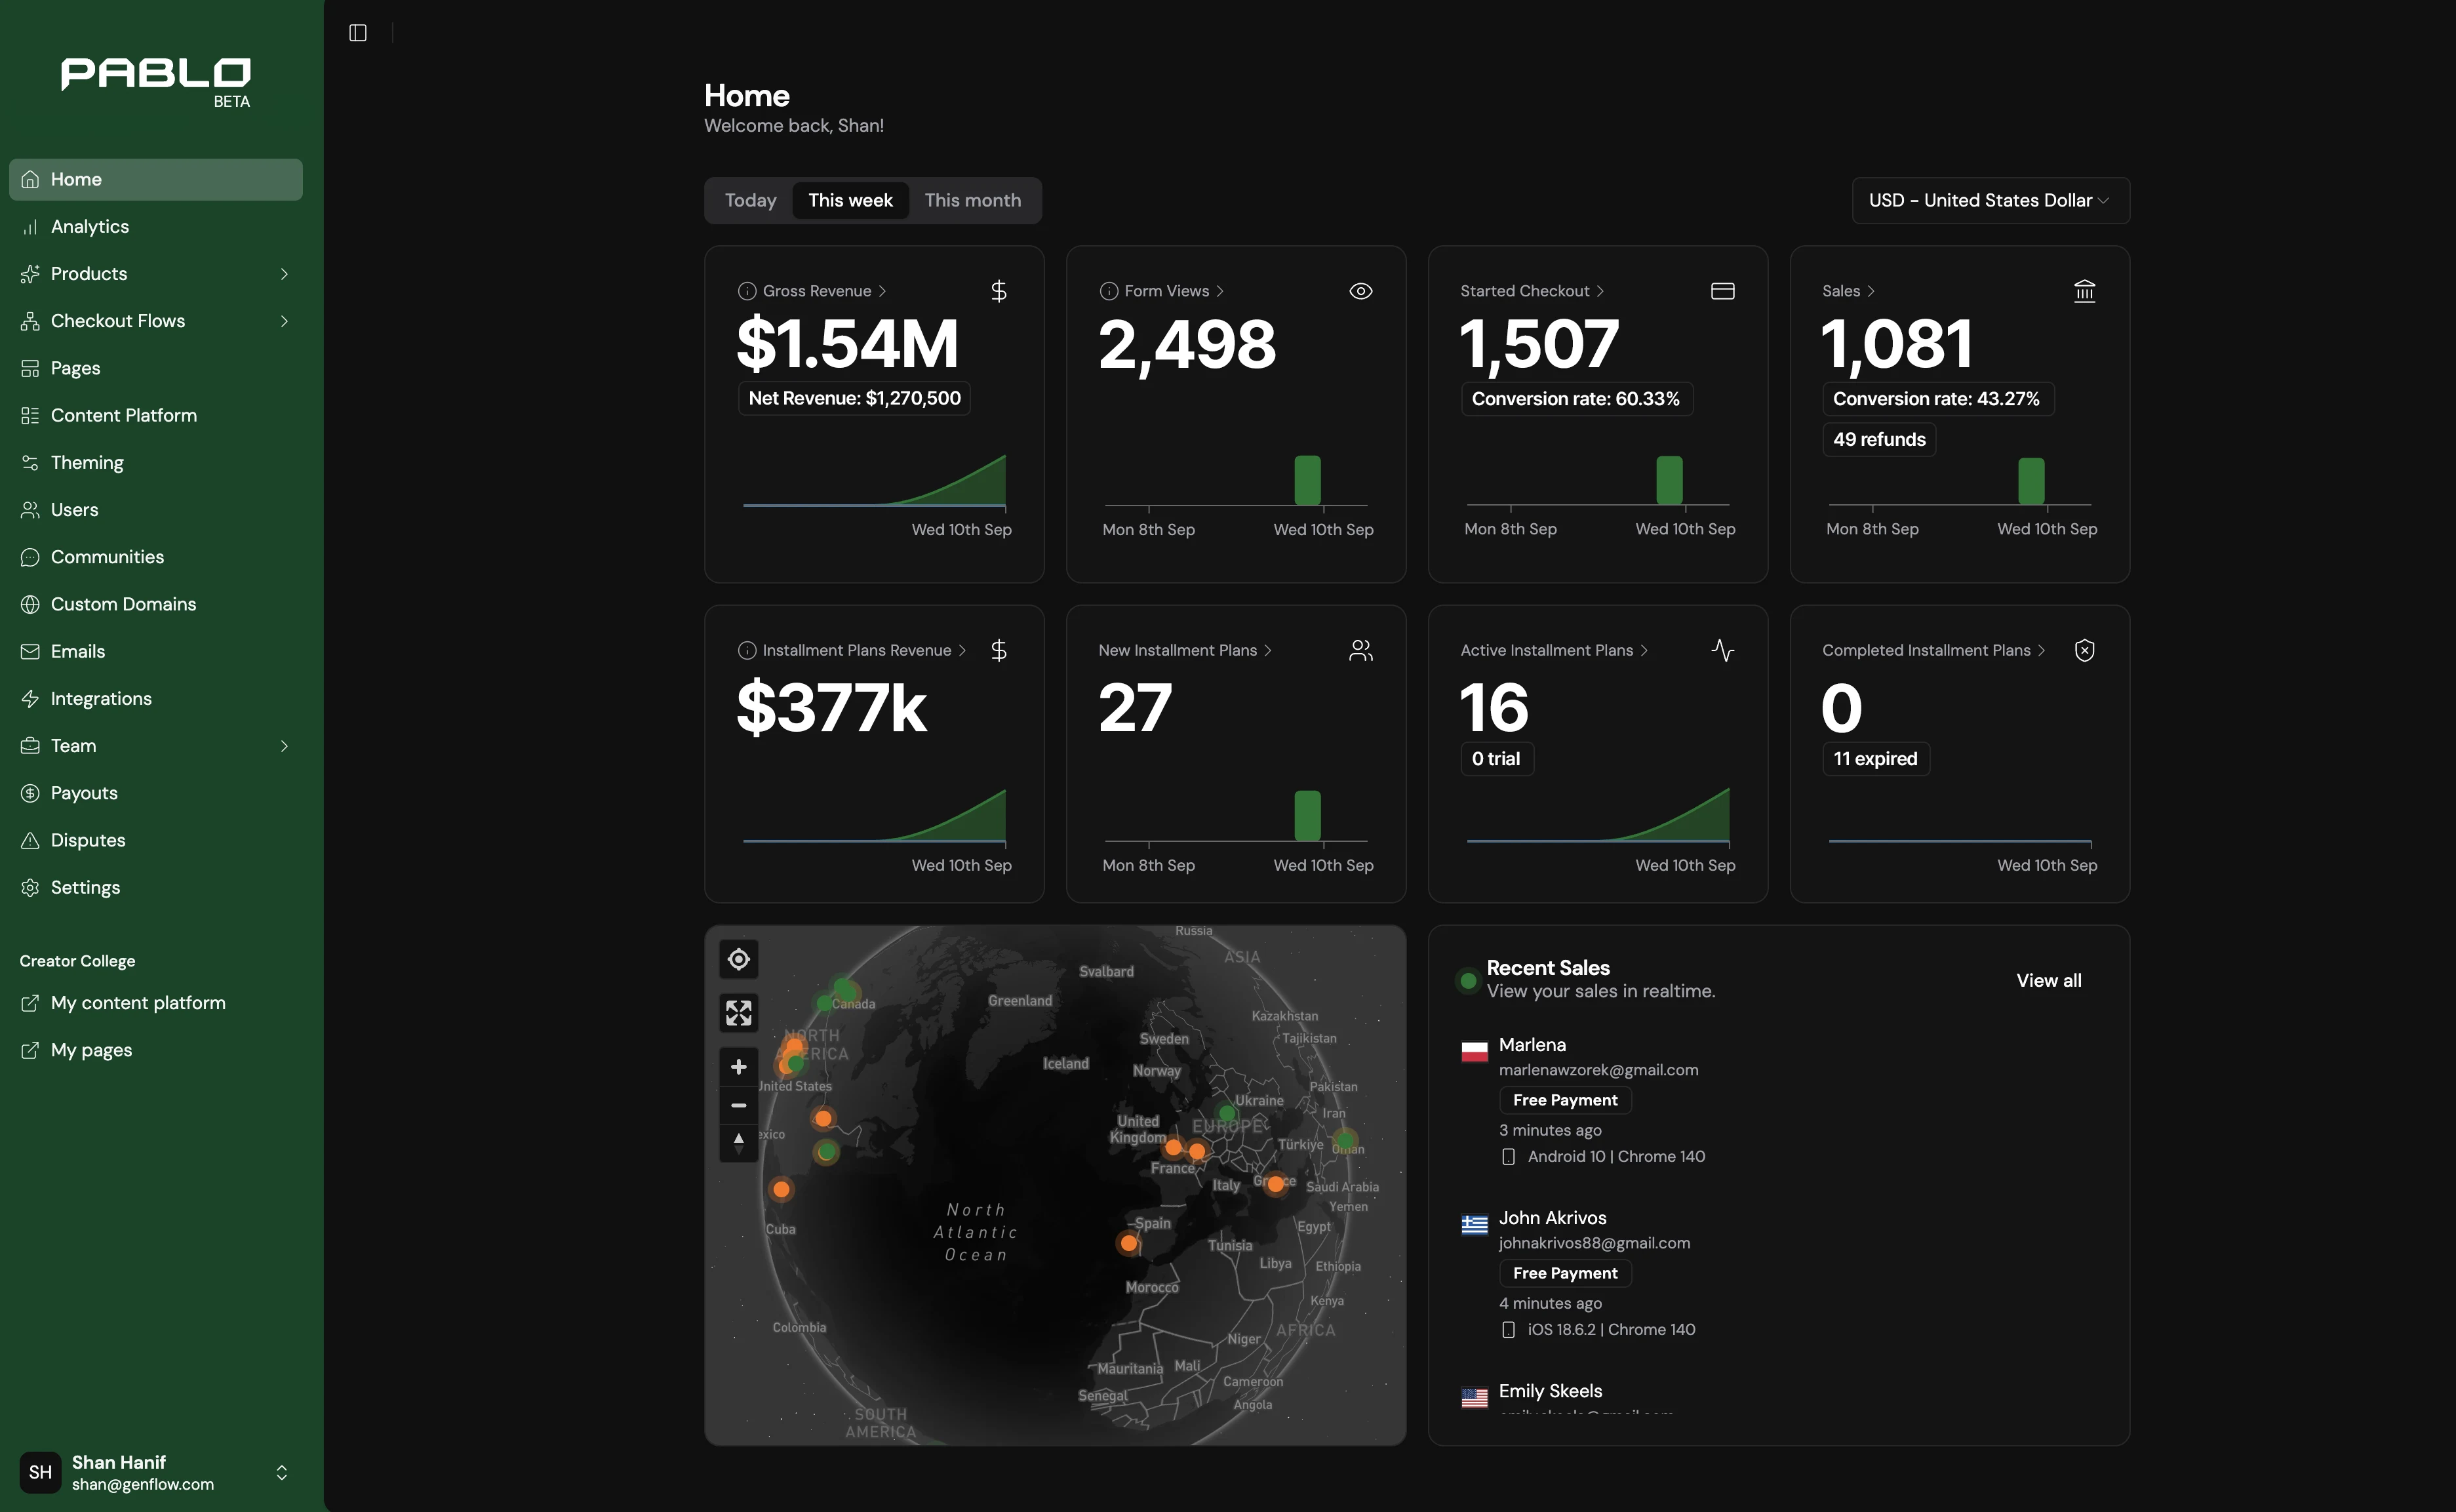Click the Sales bank building icon
2456x1512 pixels.
click(2084, 291)
